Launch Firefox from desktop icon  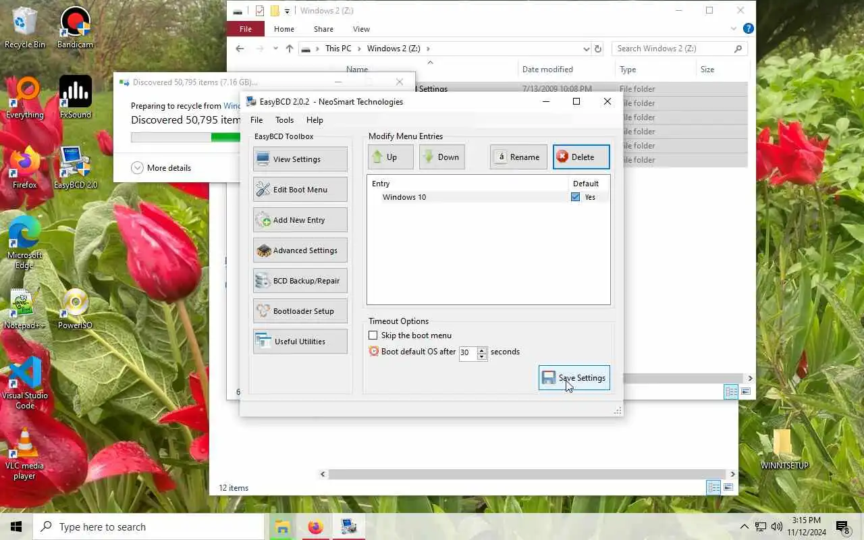pyautogui.click(x=25, y=168)
